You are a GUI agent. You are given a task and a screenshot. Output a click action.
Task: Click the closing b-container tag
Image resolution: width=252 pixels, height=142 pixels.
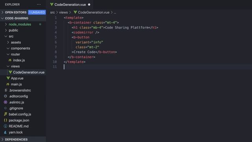tap(82, 57)
